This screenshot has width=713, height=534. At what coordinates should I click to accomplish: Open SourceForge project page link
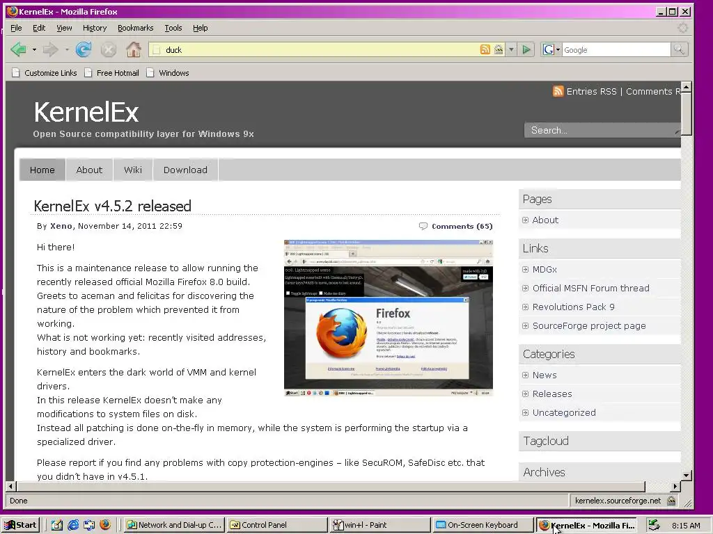click(589, 325)
